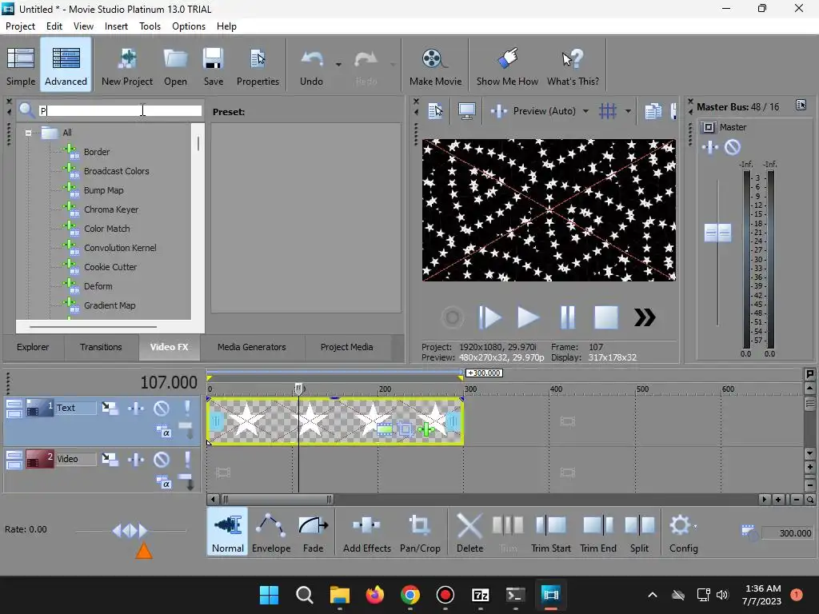The height and width of the screenshot is (614, 819).
Task: Open the Project menu
Action: tap(20, 26)
